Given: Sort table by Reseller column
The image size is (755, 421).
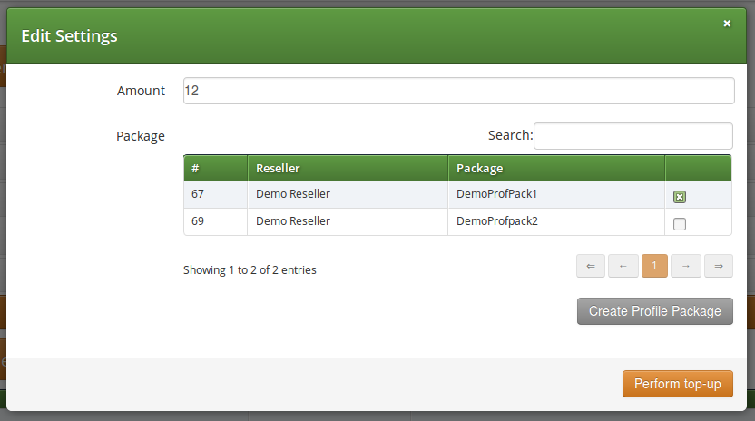Looking at the screenshot, I should coord(347,169).
